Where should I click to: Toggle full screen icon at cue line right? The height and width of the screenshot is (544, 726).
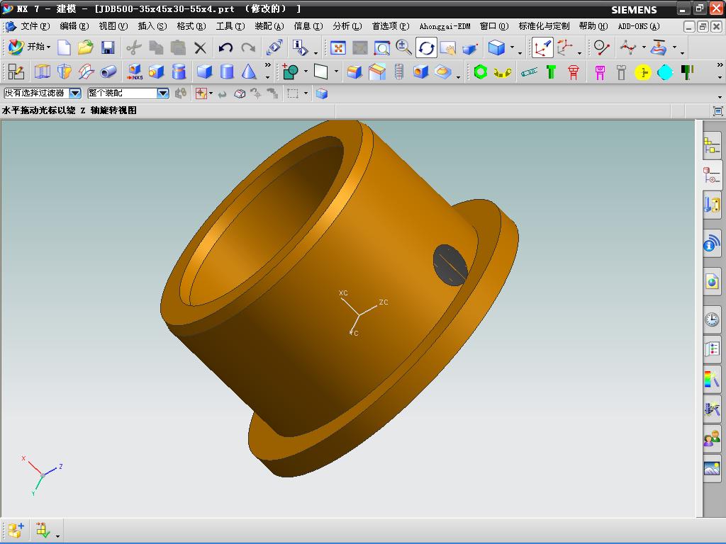tap(717, 111)
